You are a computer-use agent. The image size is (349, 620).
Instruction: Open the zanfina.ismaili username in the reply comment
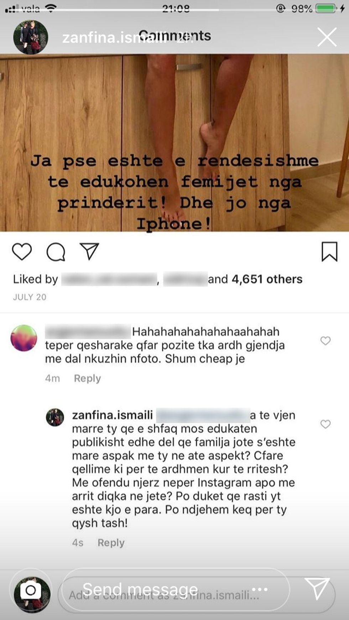[x=113, y=415]
